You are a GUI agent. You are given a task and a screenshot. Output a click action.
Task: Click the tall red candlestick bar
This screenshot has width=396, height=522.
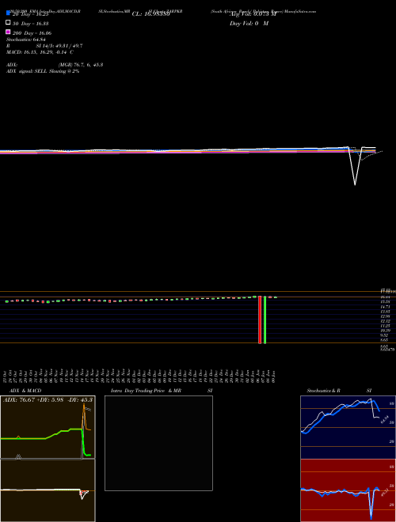tap(260, 320)
